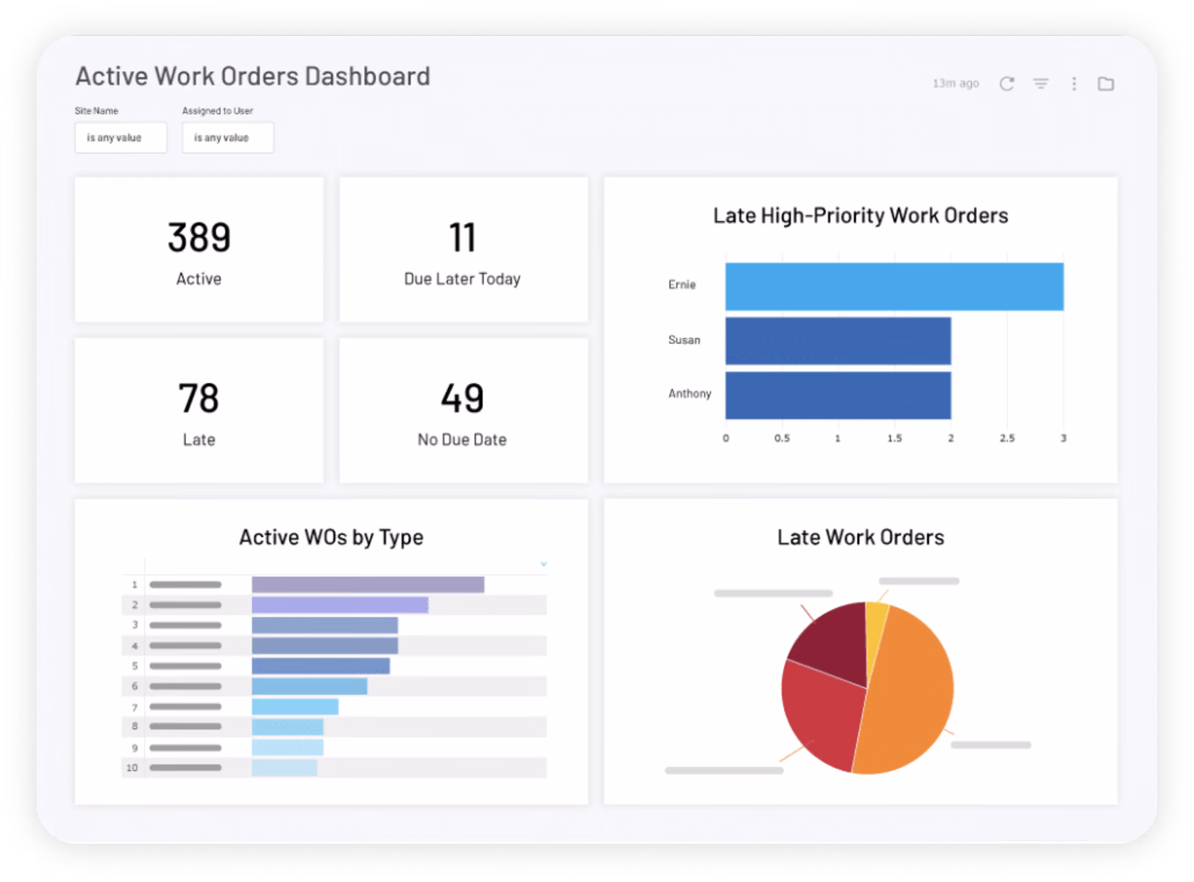Click the 'Anthony' axis label
Viewport: 1194px width, 882px height.
689,393
